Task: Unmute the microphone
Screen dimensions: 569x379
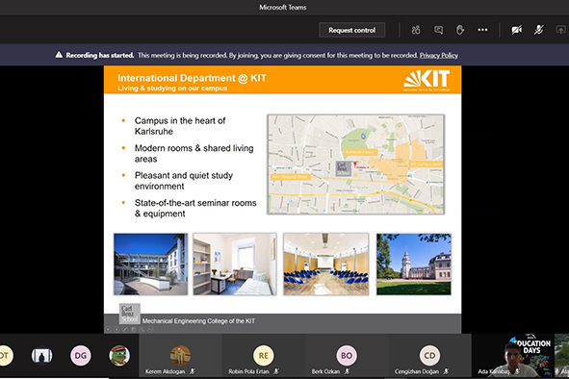Action: (x=539, y=30)
